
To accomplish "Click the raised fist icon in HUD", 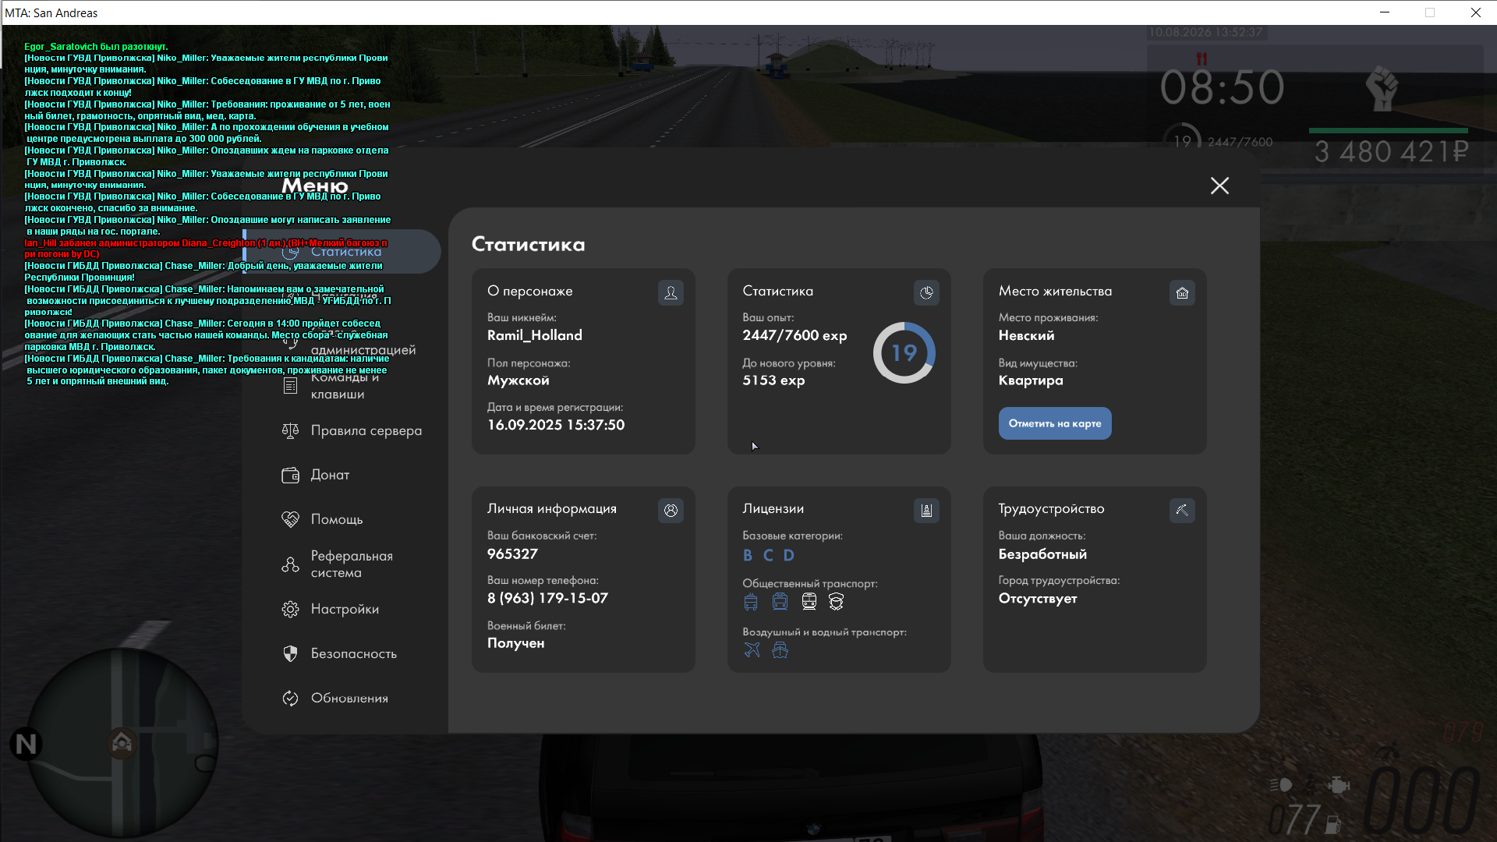I will pos(1382,88).
